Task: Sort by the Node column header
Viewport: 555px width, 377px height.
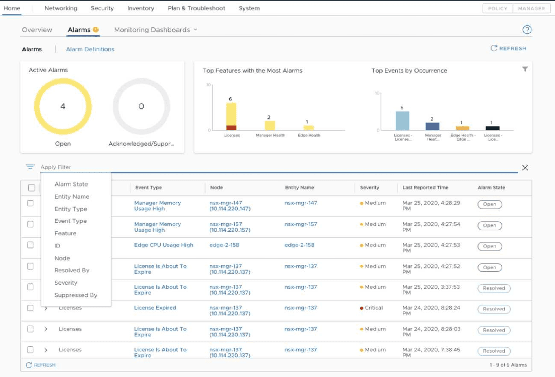Action: click(216, 188)
